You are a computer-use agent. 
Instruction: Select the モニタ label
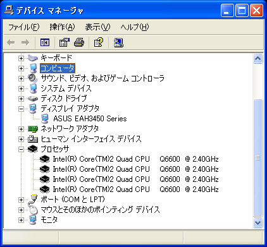[49, 220]
